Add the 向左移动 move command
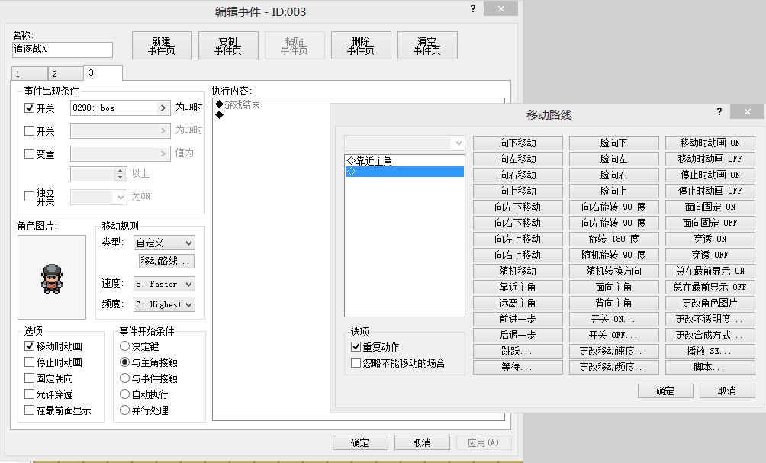This screenshot has height=463, width=766. [x=518, y=159]
